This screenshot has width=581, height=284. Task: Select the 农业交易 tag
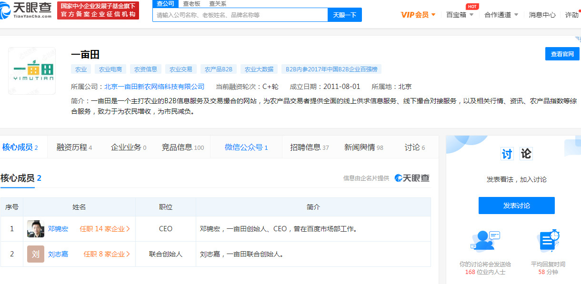pyautogui.click(x=181, y=69)
